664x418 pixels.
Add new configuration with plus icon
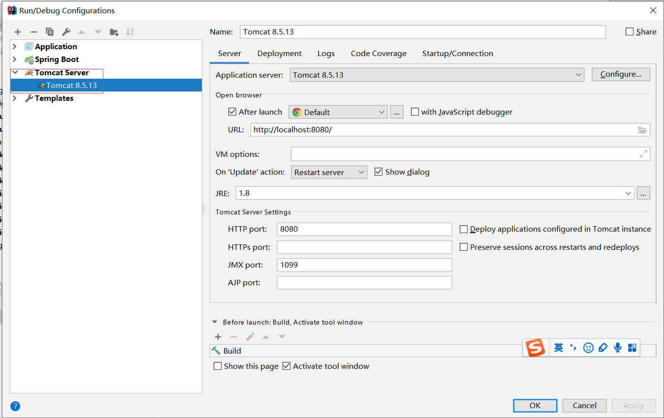(18, 32)
